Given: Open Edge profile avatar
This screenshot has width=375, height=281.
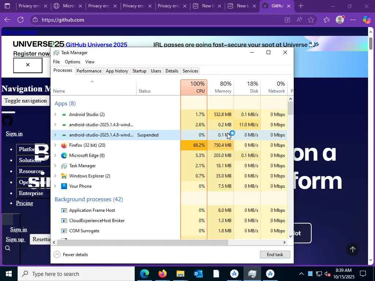Looking at the screenshot, I should 340,20.
